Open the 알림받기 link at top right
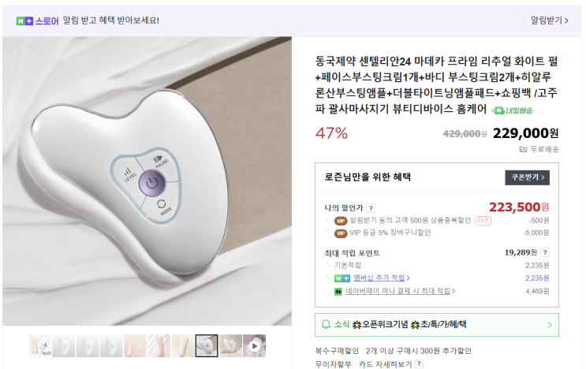 550,20
